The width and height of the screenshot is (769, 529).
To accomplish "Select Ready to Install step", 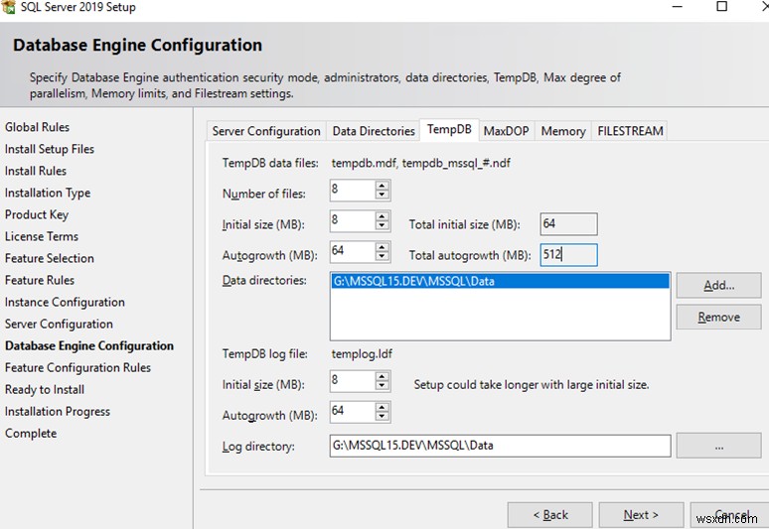I will tap(45, 390).
